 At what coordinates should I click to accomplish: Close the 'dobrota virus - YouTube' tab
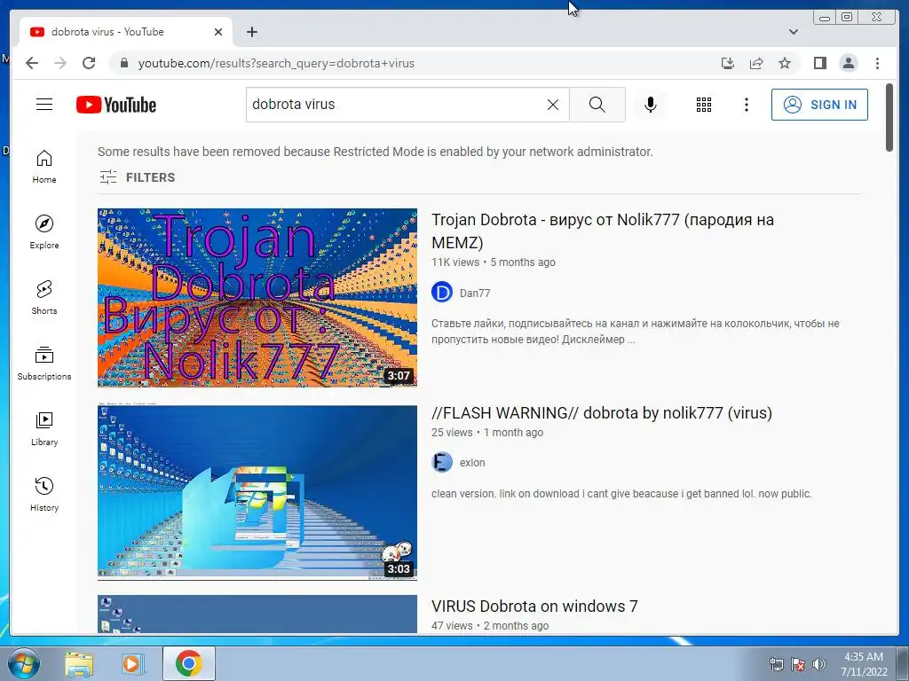coord(218,32)
